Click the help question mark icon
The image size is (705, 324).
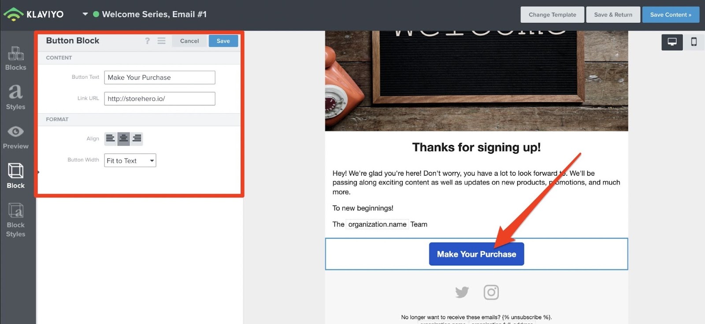click(x=147, y=41)
